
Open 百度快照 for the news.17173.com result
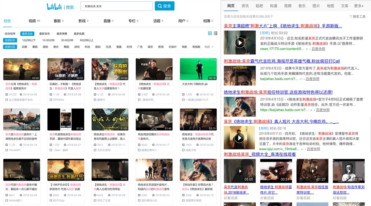click(x=318, y=49)
